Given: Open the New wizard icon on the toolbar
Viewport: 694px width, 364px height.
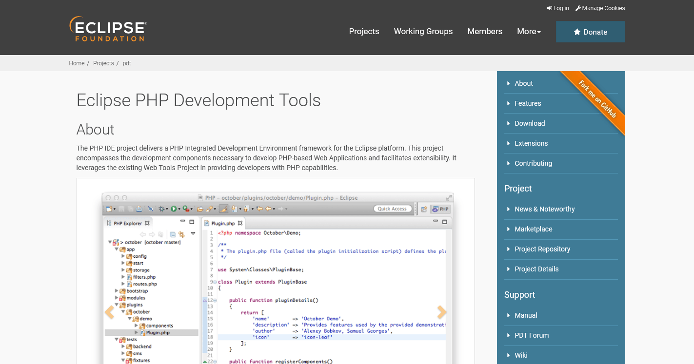Looking at the screenshot, I should click(x=109, y=209).
